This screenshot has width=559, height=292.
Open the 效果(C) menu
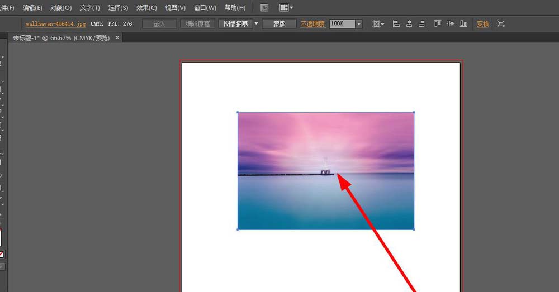(x=146, y=8)
